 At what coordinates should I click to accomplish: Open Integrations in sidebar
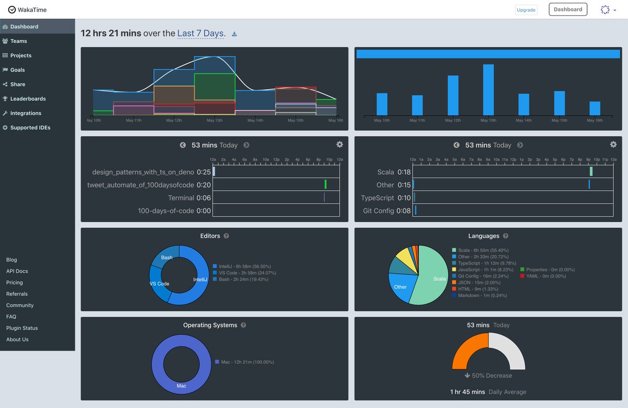[x=38, y=113]
